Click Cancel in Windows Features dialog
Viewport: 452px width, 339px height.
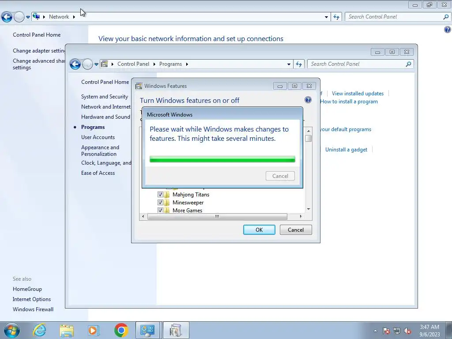pos(296,230)
